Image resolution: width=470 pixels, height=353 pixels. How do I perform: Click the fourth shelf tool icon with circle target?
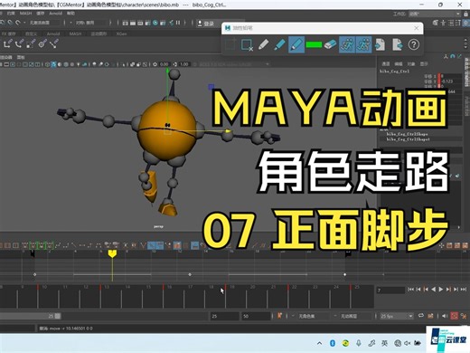(x=42, y=44)
